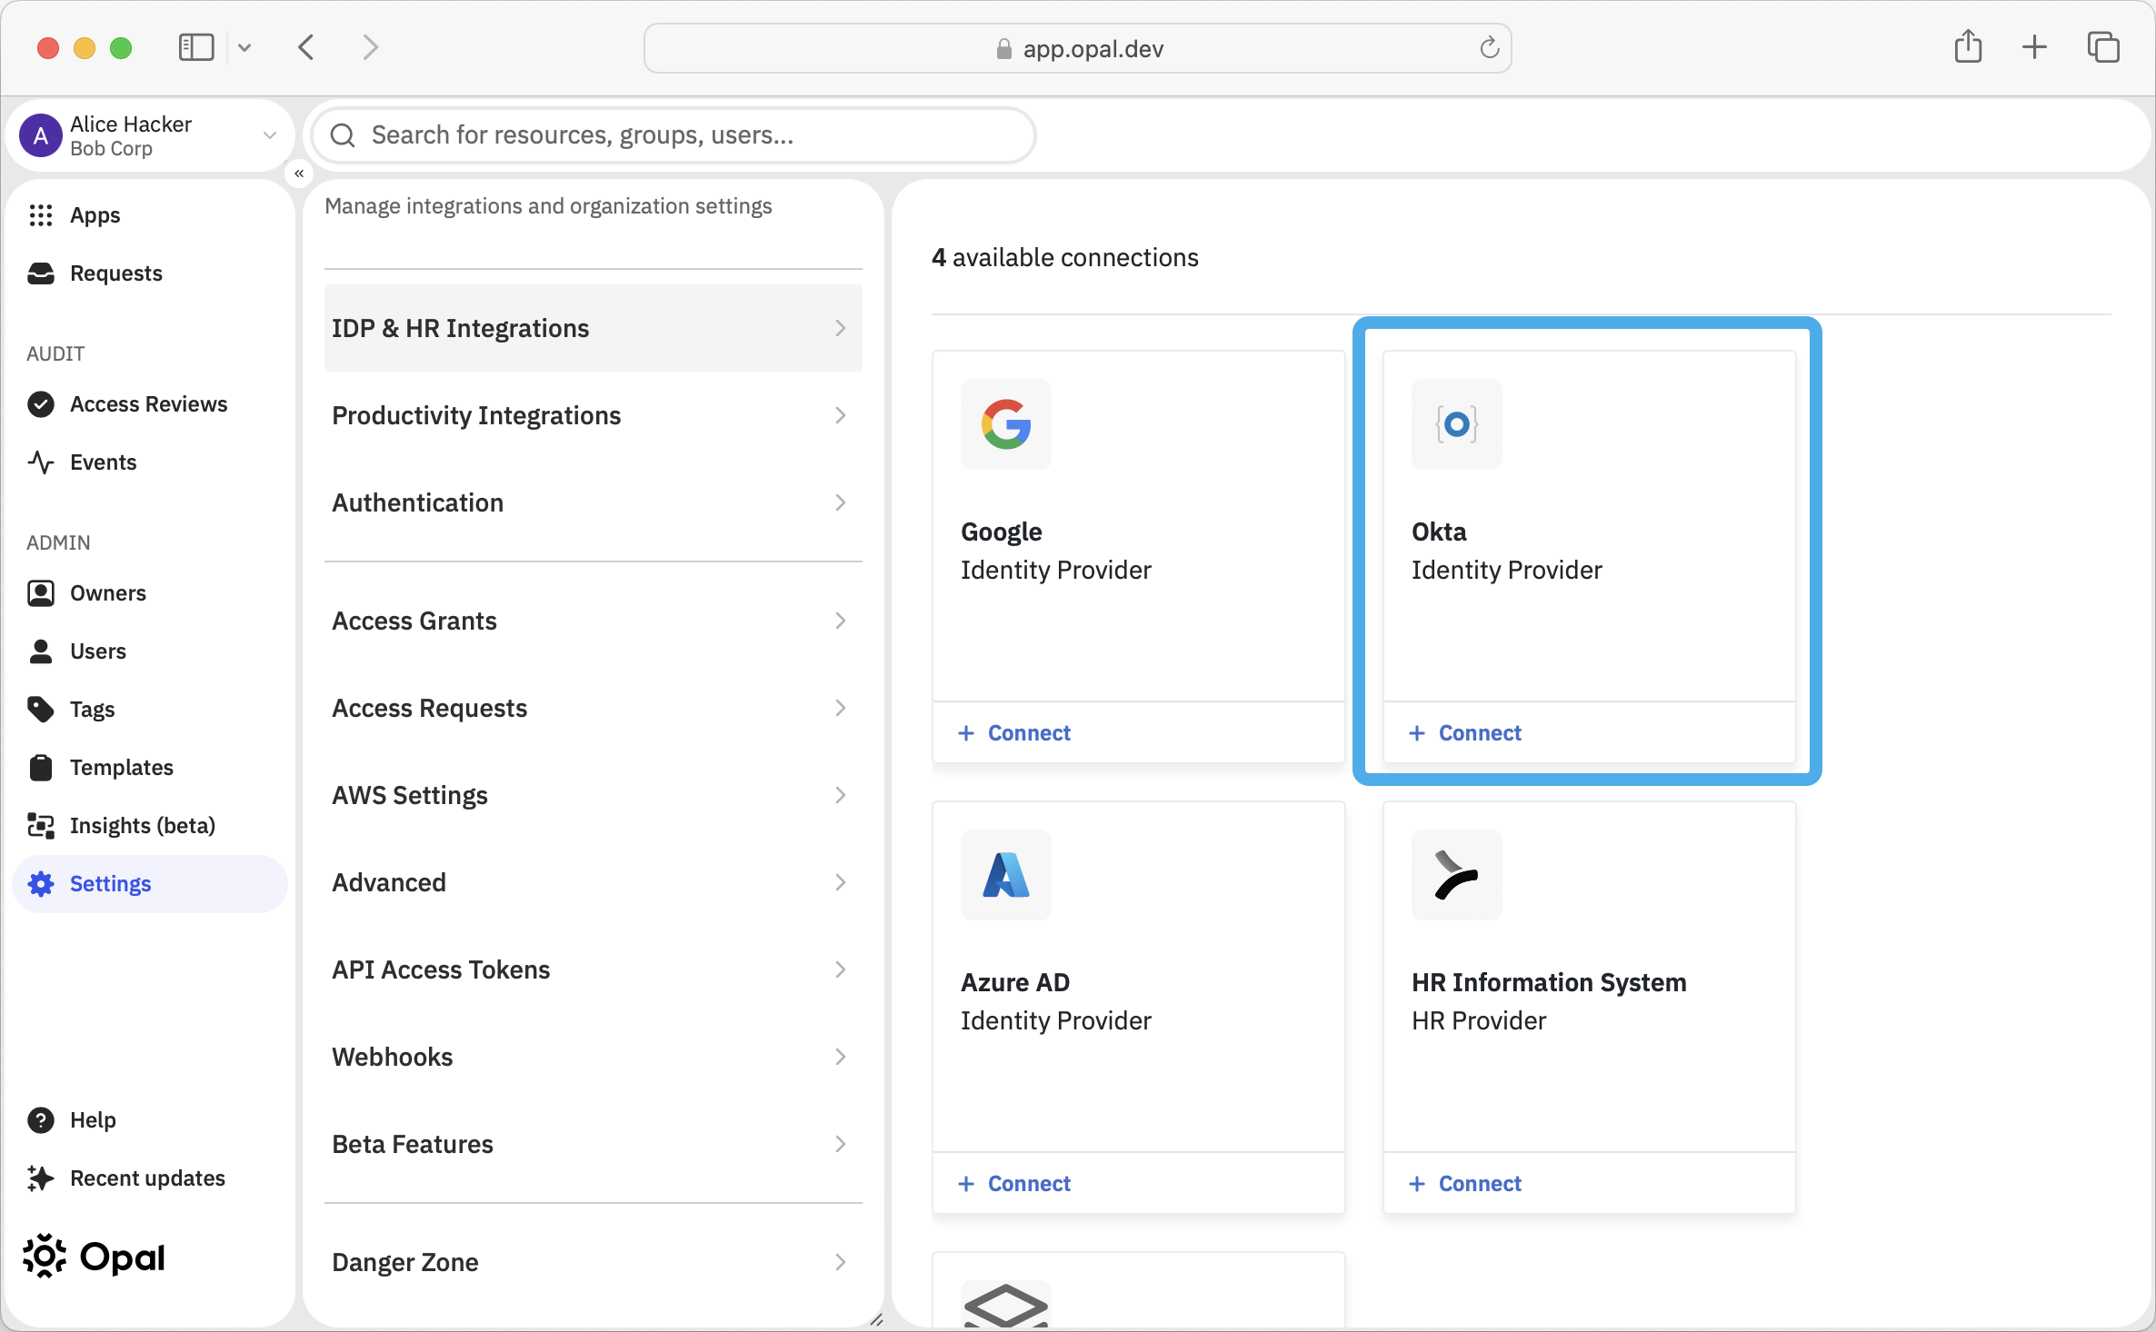Expand Productivity Integrations chevron

[841, 415]
